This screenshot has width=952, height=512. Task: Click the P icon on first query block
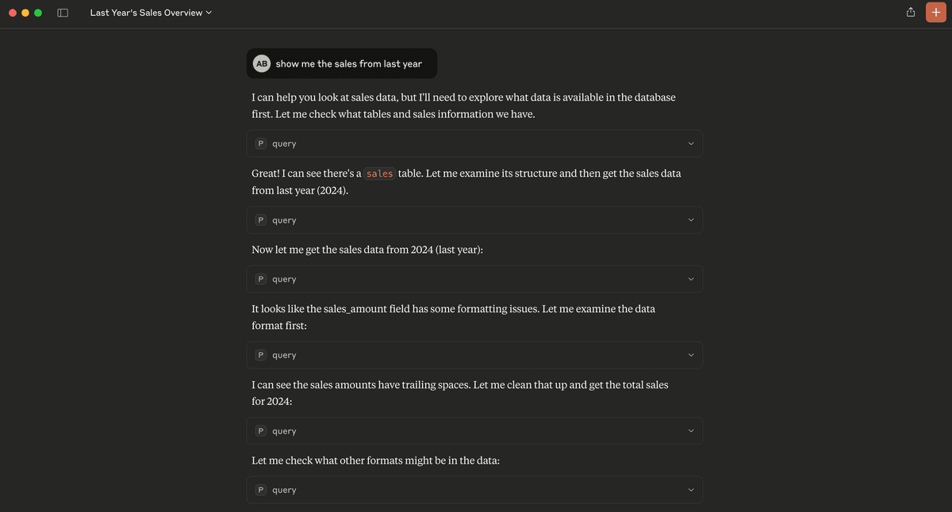tap(260, 144)
